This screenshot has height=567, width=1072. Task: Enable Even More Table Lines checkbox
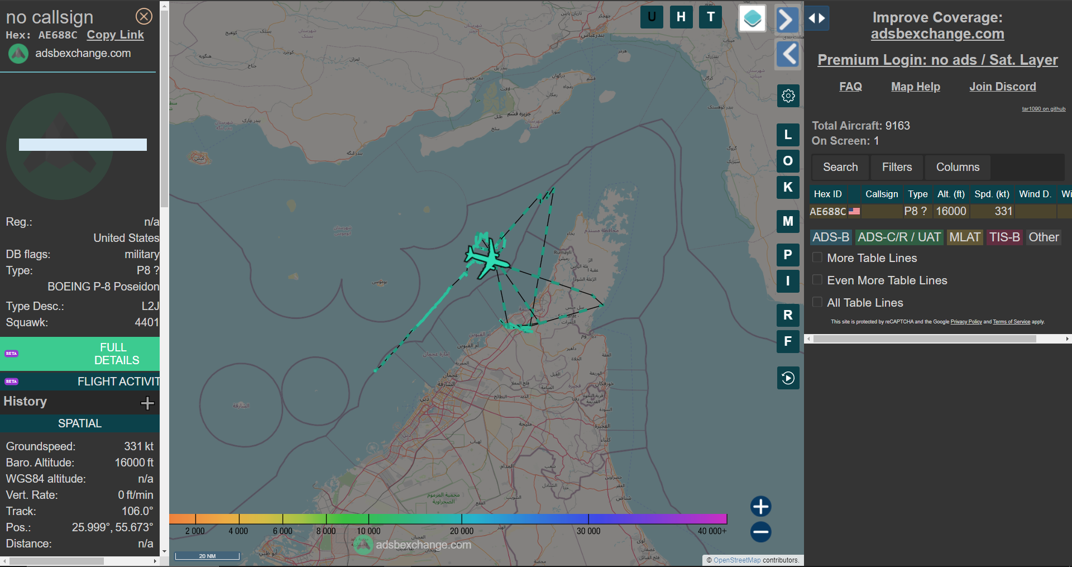tap(817, 280)
